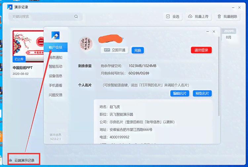Click the 职位：讯飞智能演示器 line
The height and width of the screenshot is (167, 248).
click(116, 115)
